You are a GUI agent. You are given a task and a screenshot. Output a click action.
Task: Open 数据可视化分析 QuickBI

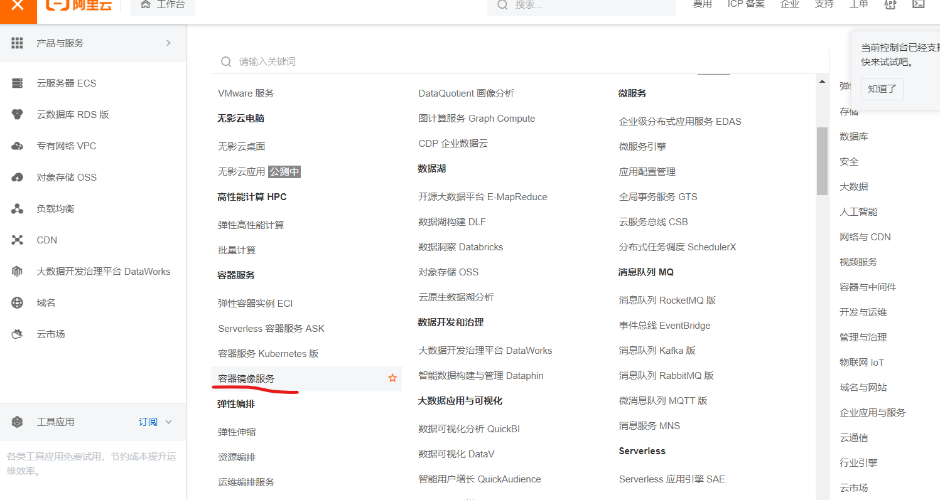tap(469, 429)
